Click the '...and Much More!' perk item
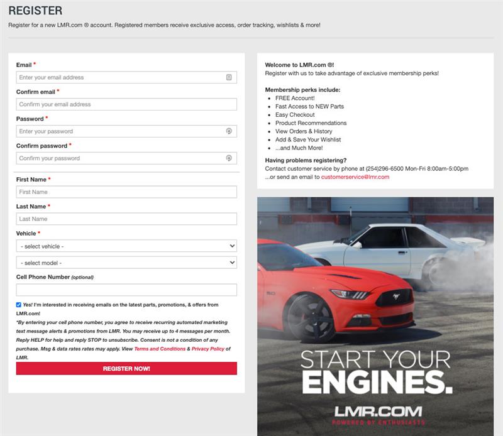Screen dimensions: 503x436 pos(299,148)
